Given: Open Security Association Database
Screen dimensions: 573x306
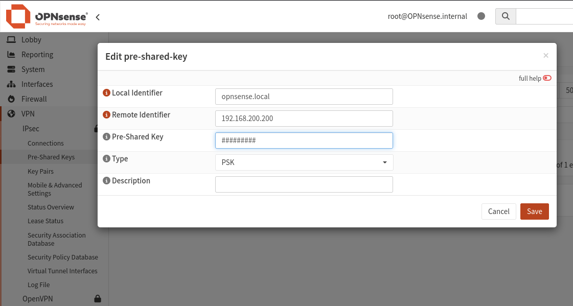Looking at the screenshot, I should pos(57,239).
